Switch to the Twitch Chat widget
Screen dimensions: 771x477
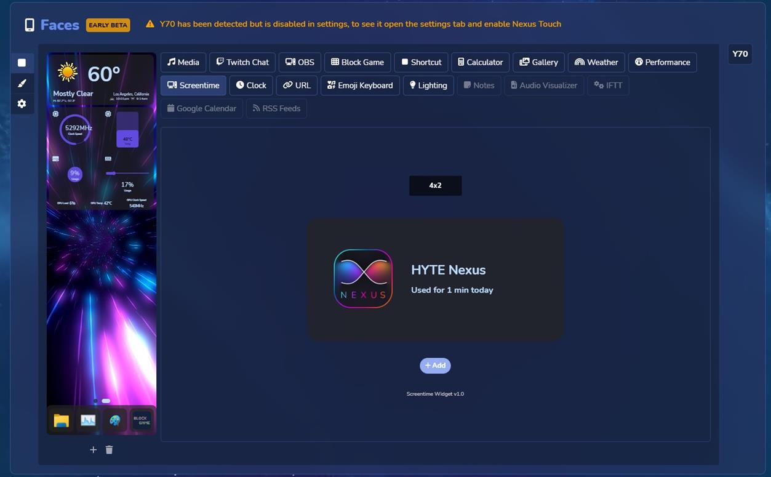[242, 62]
